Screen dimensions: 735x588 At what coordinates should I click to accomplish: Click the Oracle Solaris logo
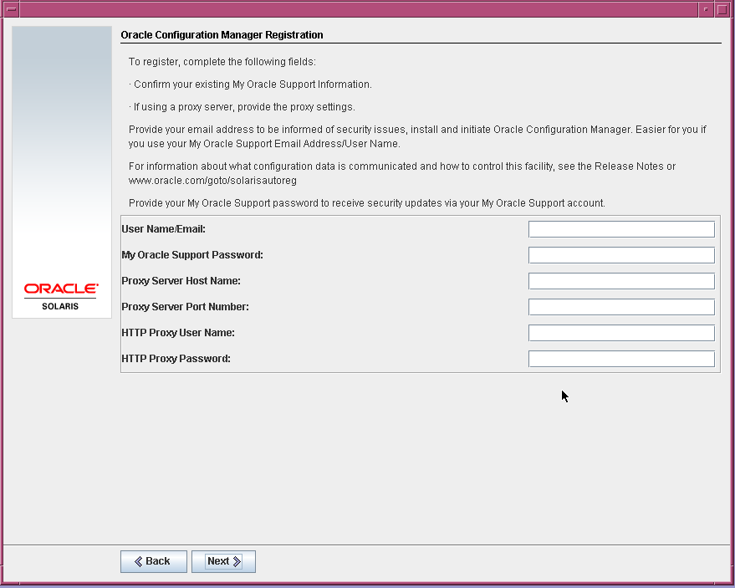(61, 296)
